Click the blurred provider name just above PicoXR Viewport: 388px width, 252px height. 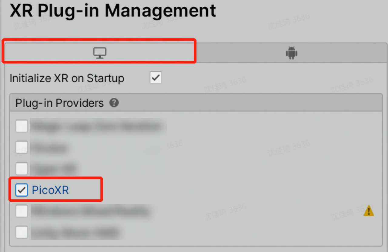53,169
